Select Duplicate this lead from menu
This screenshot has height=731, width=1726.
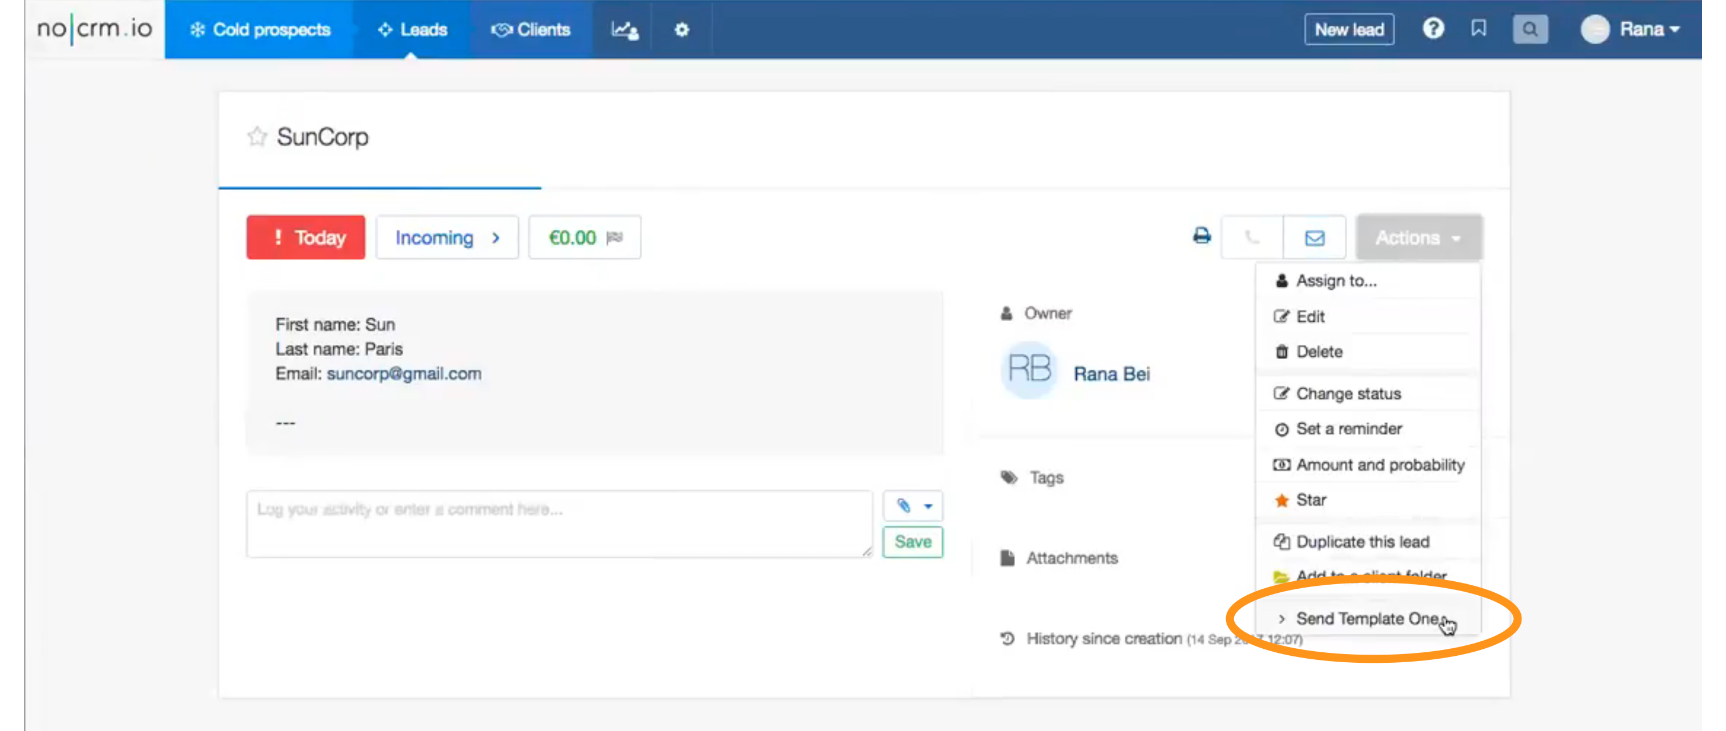click(x=1361, y=542)
